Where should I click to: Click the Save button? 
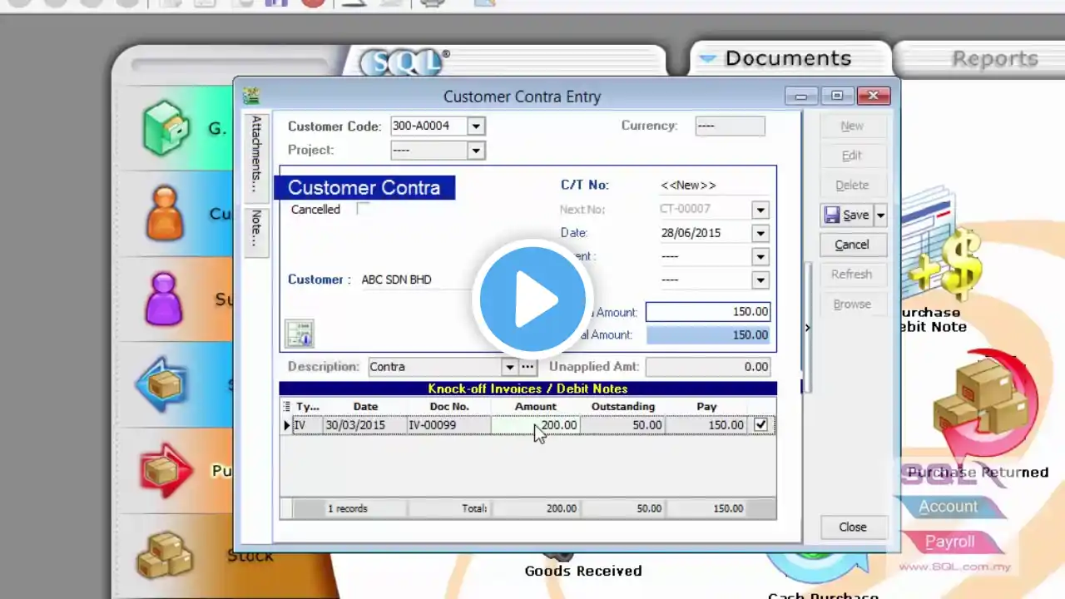[x=847, y=215]
